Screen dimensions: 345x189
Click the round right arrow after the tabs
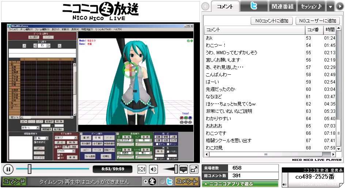pyautogui.click(x=340, y=6)
